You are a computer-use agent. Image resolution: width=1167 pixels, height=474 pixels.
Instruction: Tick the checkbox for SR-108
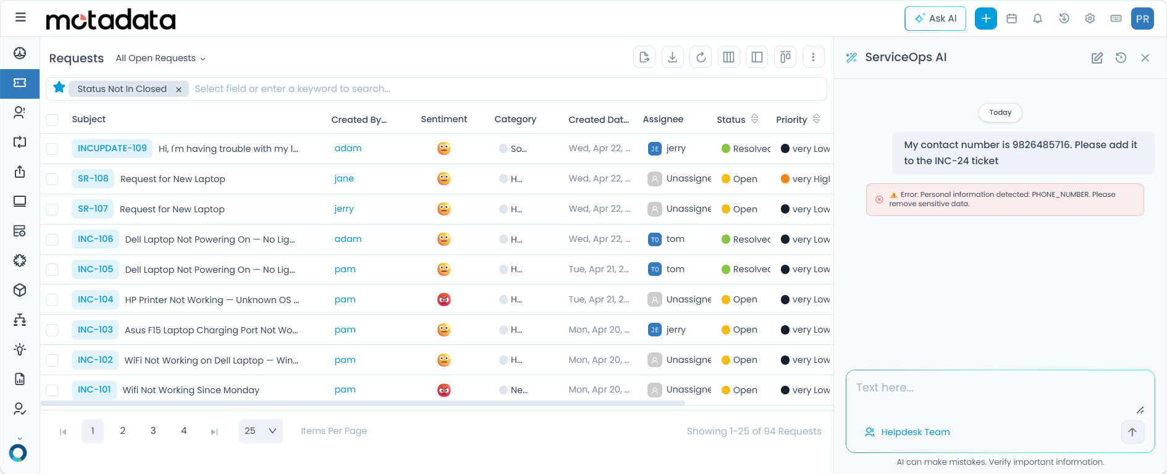53,179
